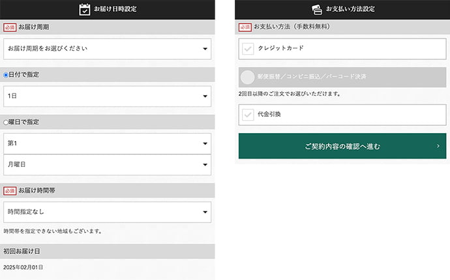The image size is (450, 280).
Task: Click the arrow chevron on the green confirm button
Action: tap(438, 146)
